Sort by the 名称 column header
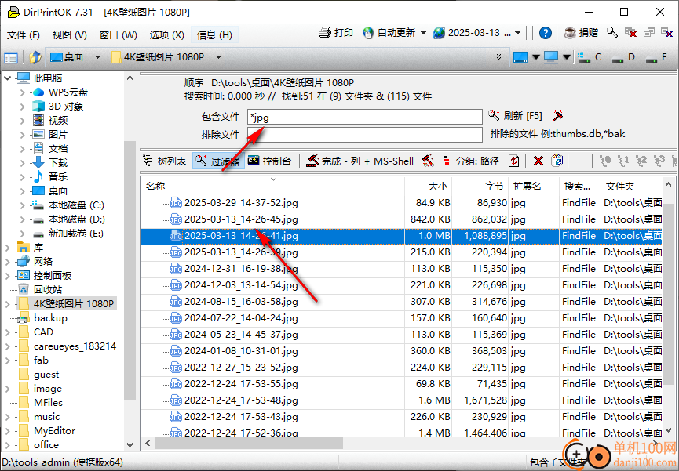 pos(273,186)
